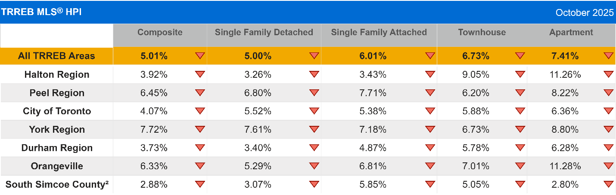Click the red triangle beside Orangeville Apartment 11.28%
The height and width of the screenshot is (195, 616).
point(608,166)
